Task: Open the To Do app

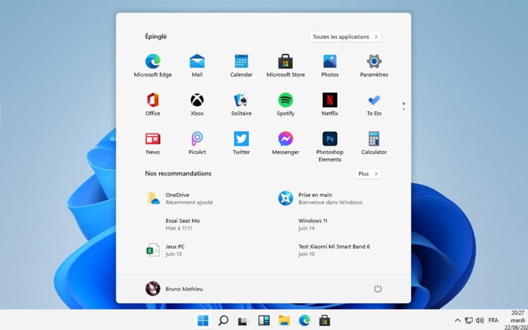Action: click(x=374, y=105)
